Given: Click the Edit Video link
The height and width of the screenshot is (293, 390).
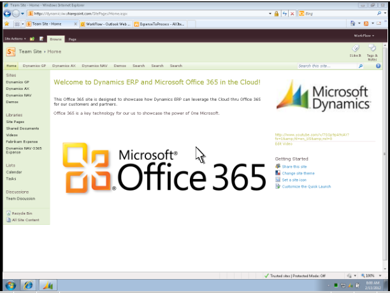Looking at the screenshot, I should 284,144.
